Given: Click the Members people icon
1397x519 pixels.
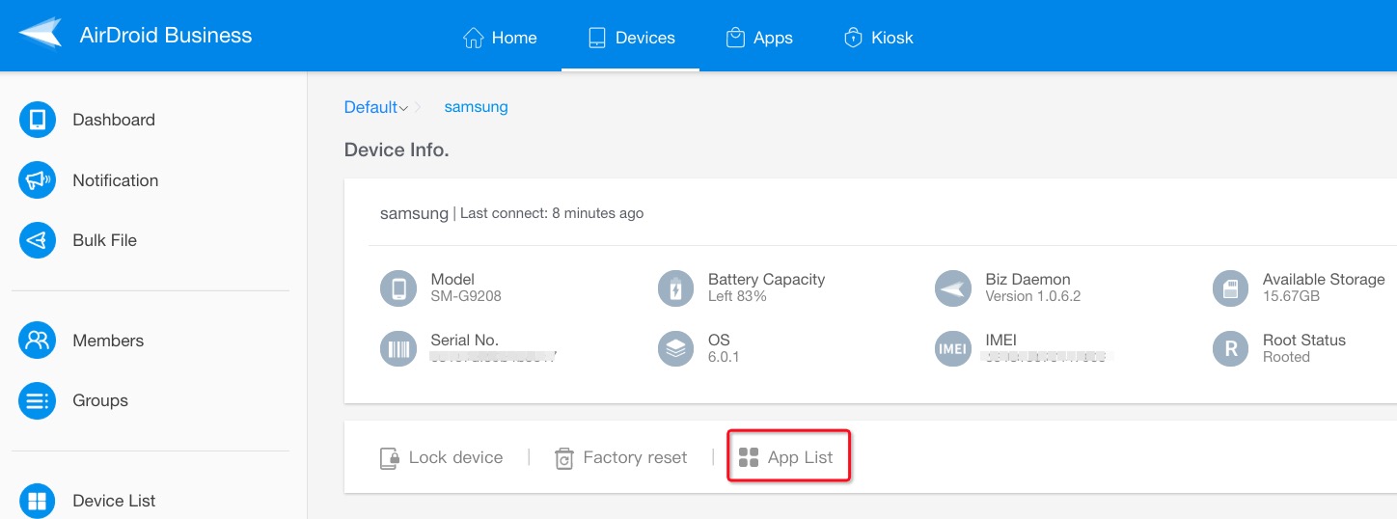Looking at the screenshot, I should [x=38, y=341].
